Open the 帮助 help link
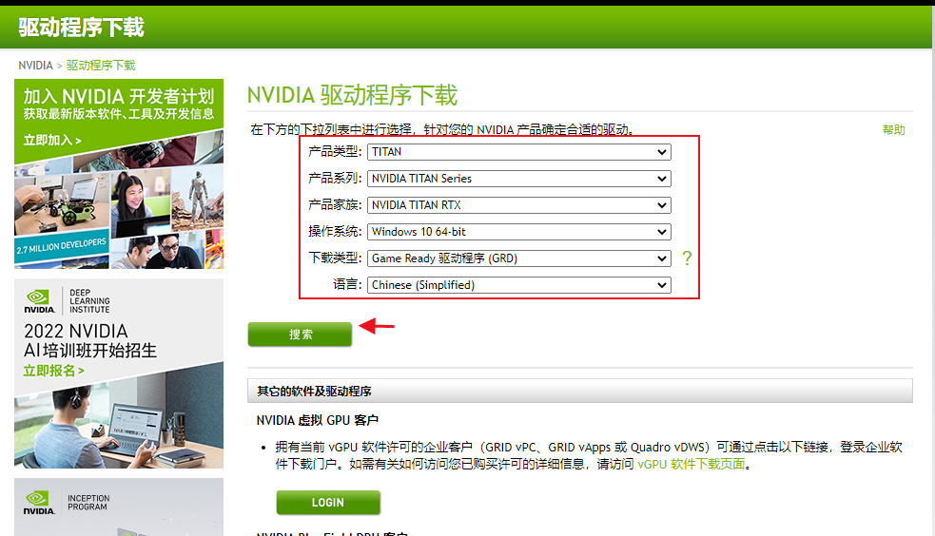 (893, 130)
